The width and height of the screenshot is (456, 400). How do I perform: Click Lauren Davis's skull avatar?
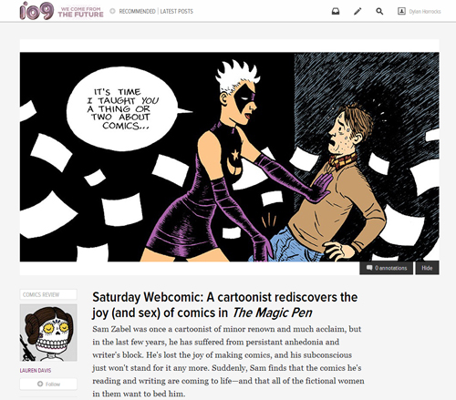click(48, 333)
